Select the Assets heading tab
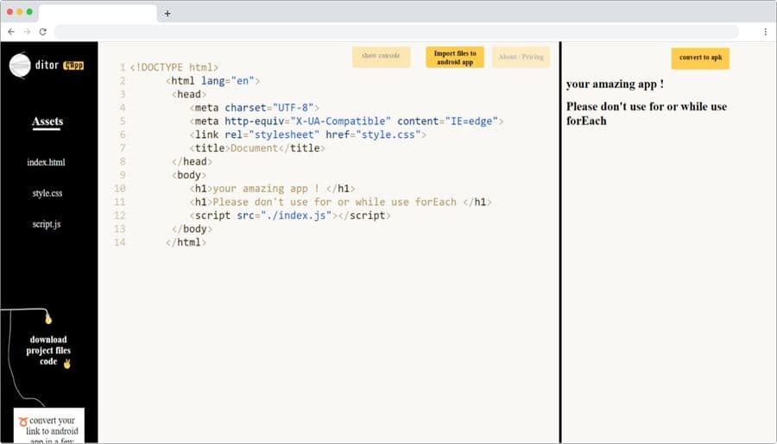This screenshot has width=777, height=444. (x=47, y=122)
